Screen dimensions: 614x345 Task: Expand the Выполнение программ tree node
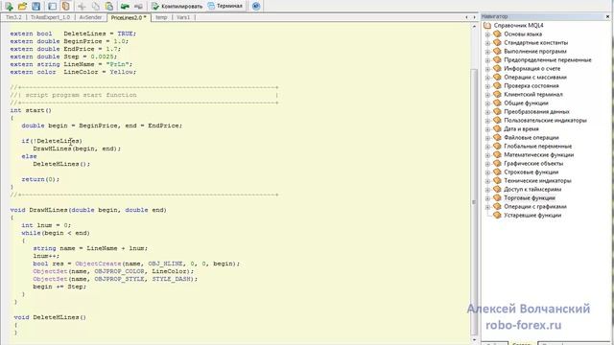487,52
